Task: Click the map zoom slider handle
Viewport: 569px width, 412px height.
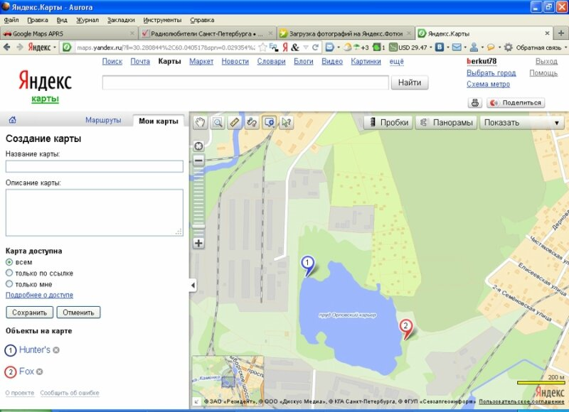Action: tap(198, 227)
